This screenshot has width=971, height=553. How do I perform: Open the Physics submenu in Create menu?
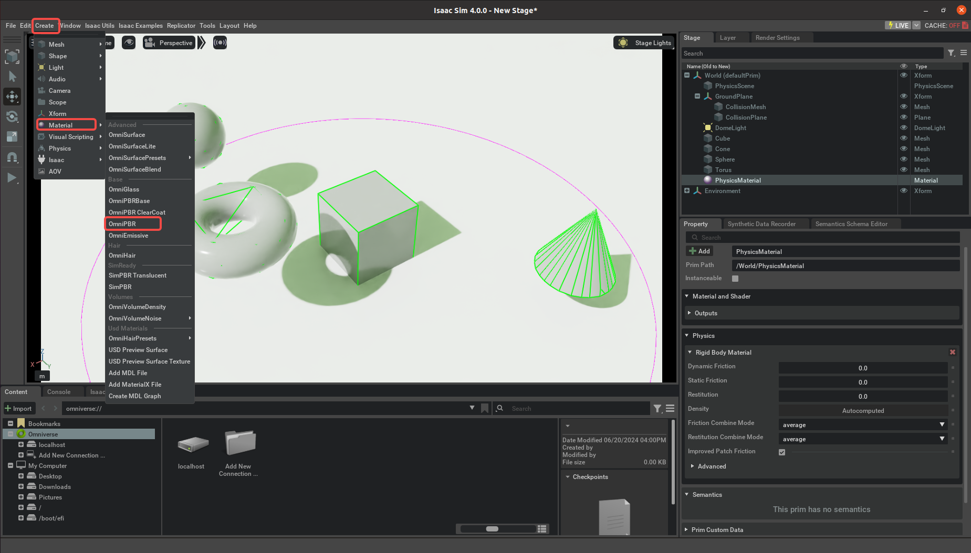(x=69, y=148)
